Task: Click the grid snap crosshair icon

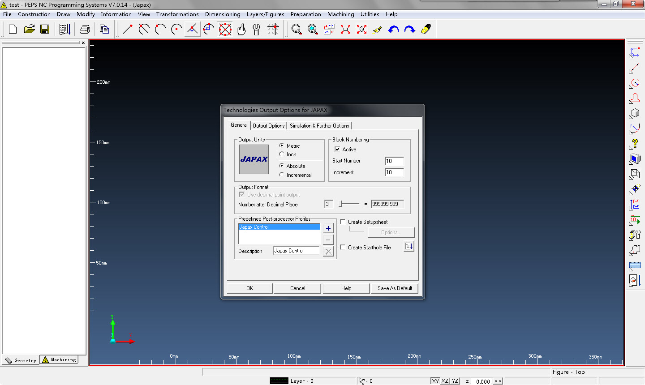Action: click(273, 30)
